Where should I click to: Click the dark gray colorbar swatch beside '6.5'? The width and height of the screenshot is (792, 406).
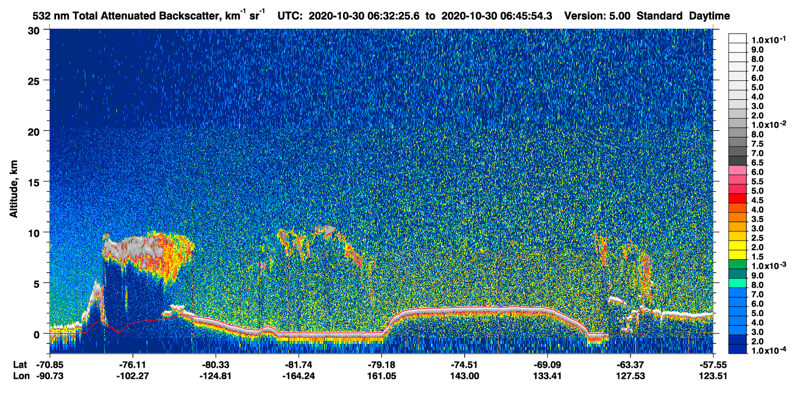pos(738,162)
